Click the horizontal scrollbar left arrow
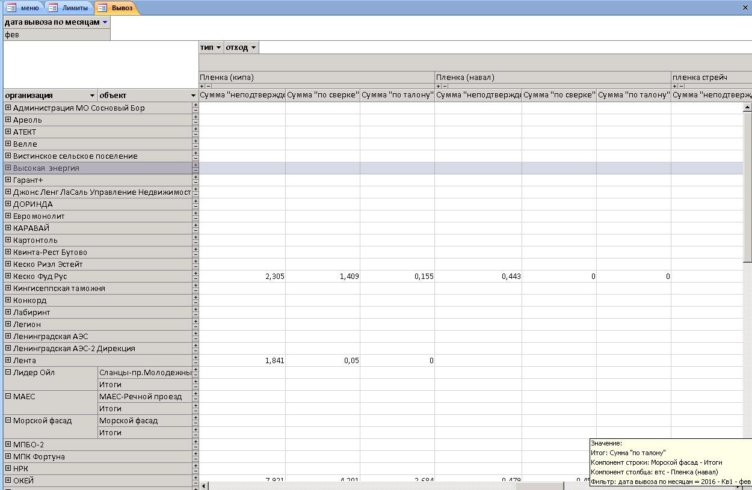Viewport: 752px width, 490px height. (203, 486)
